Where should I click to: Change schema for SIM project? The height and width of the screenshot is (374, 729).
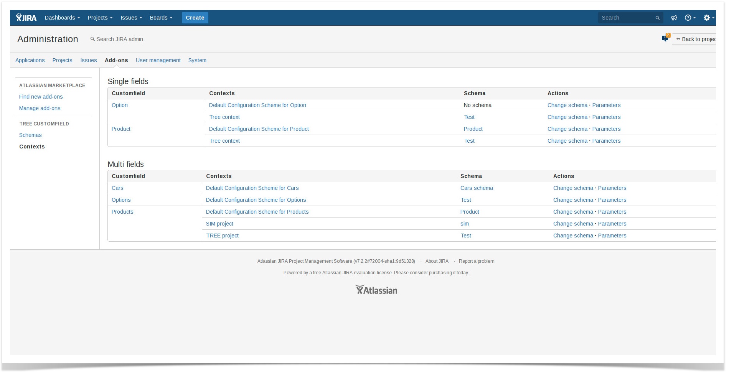[573, 224]
